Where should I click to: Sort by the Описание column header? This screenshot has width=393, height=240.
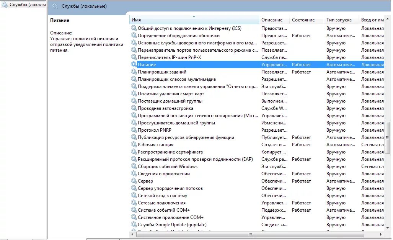(274, 20)
